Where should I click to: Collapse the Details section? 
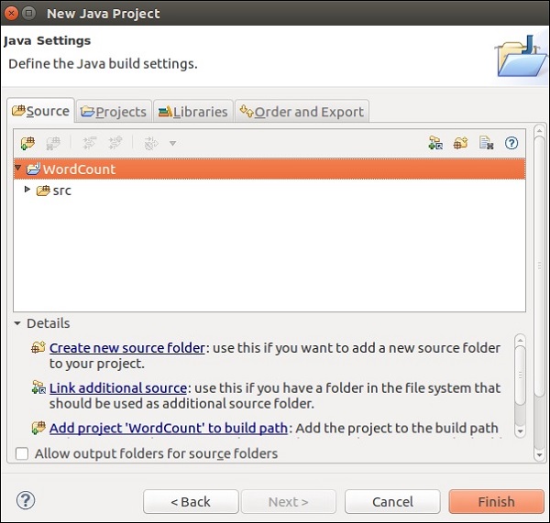[x=17, y=323]
